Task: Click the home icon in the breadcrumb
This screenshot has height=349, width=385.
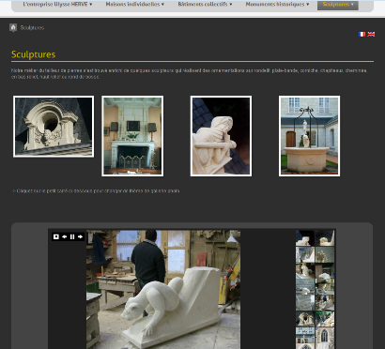Action: pos(13,27)
